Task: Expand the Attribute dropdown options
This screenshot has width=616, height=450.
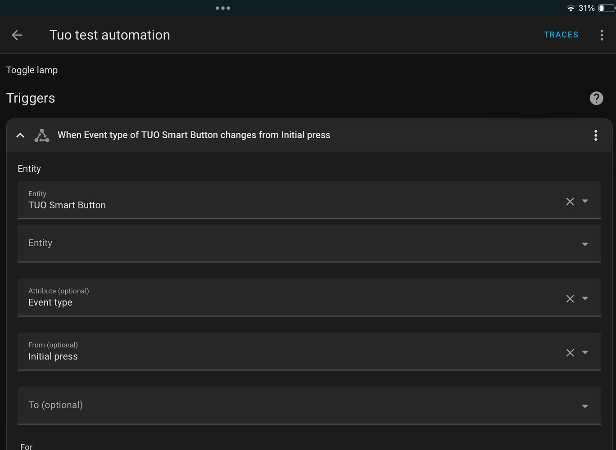Action: point(585,298)
